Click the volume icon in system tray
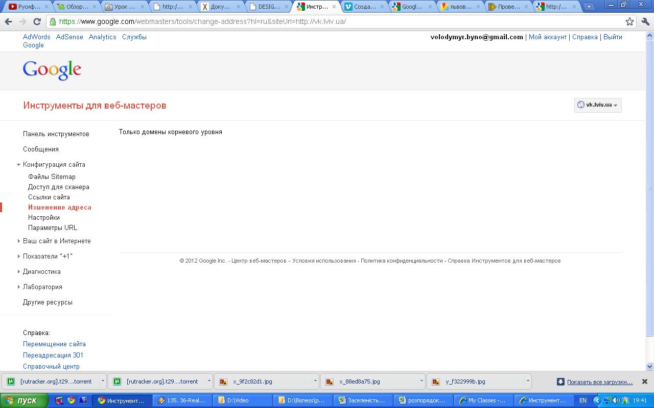The height and width of the screenshot is (408, 654). point(616,401)
